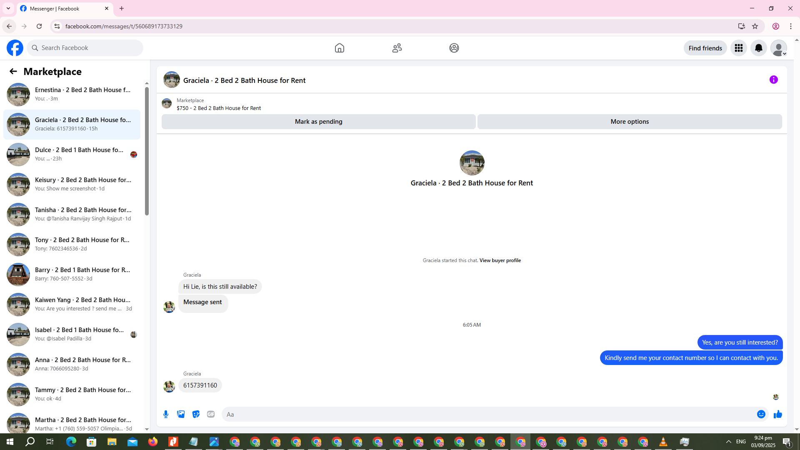The height and width of the screenshot is (450, 800).
Task: Show hidden system tray icons
Action: coord(729,442)
